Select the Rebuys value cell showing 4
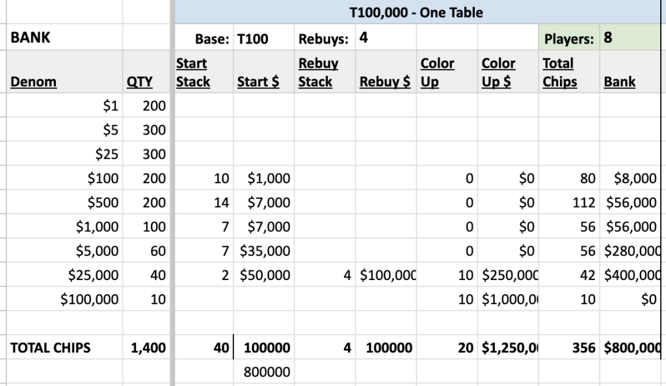 pos(386,37)
